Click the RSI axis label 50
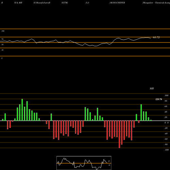Screen dimensions: 170x170 coord(2,45)
